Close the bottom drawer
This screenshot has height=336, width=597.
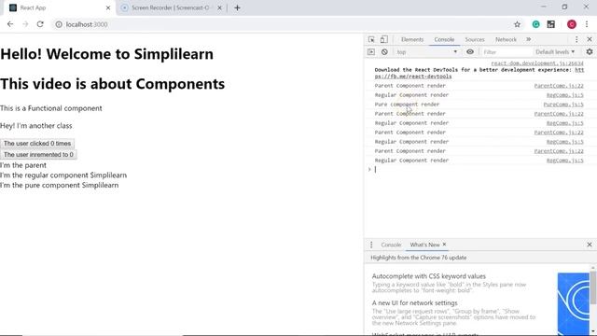pos(590,245)
